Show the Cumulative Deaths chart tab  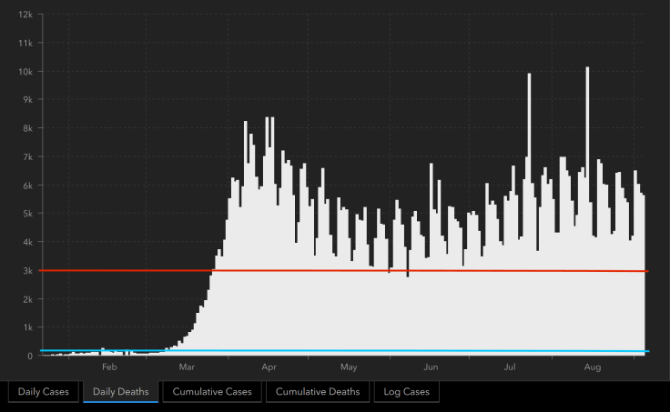point(318,392)
